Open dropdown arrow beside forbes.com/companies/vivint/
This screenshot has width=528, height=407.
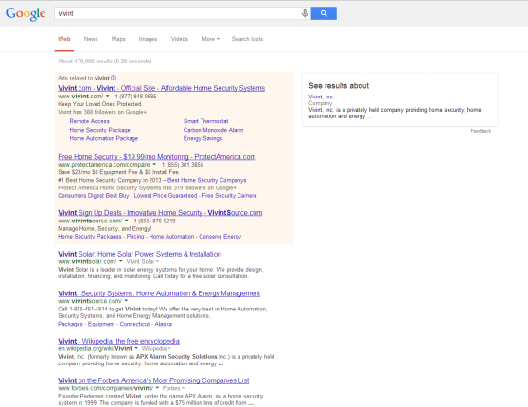[157, 388]
